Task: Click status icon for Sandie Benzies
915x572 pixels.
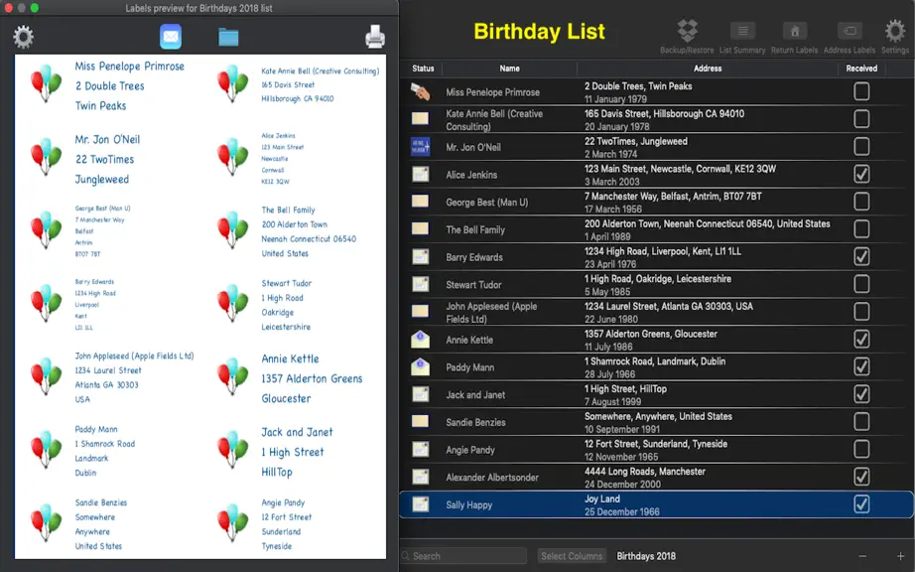Action: point(420,421)
